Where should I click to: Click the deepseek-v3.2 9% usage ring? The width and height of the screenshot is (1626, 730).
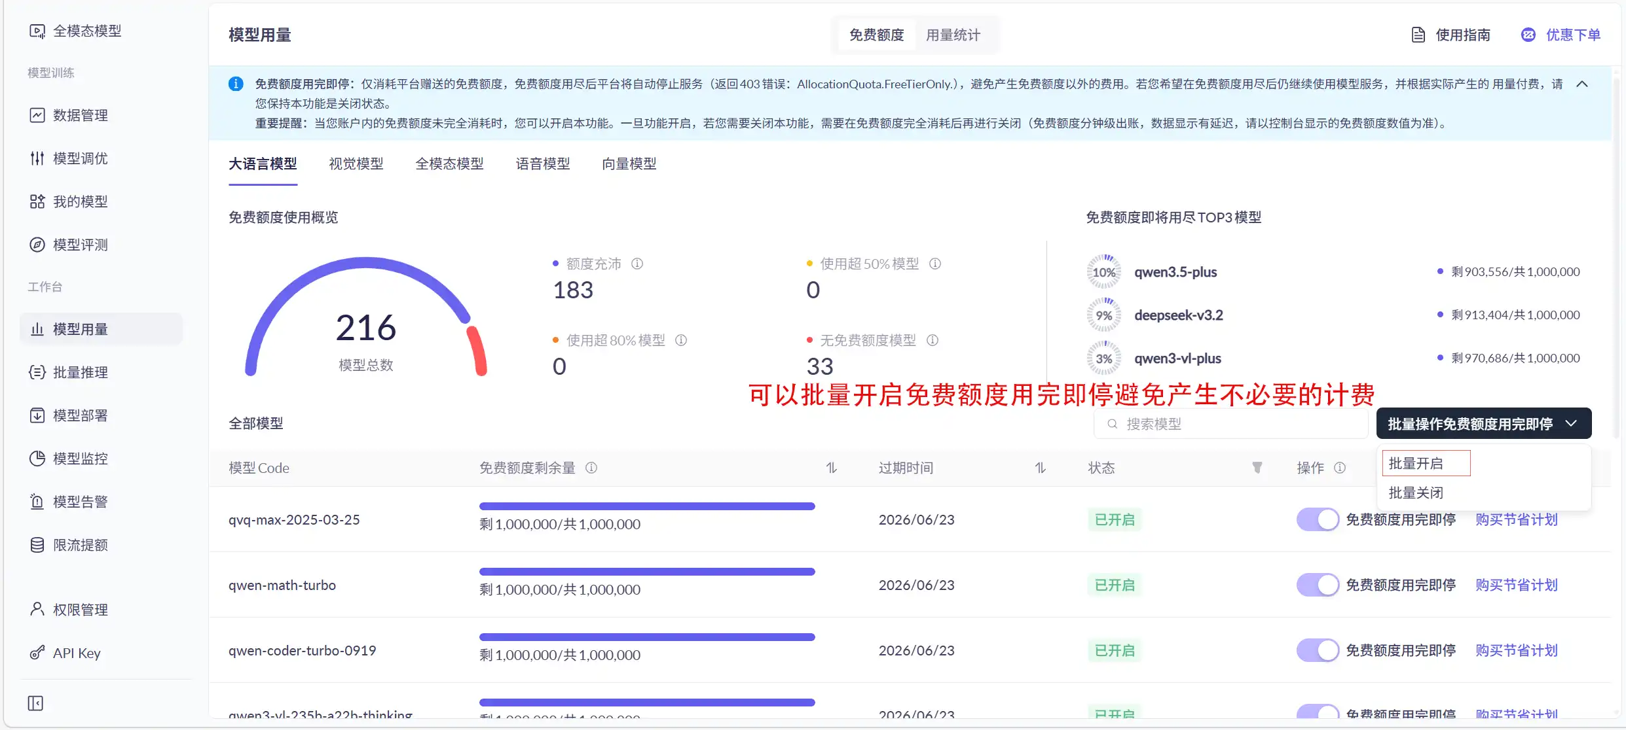click(1104, 315)
